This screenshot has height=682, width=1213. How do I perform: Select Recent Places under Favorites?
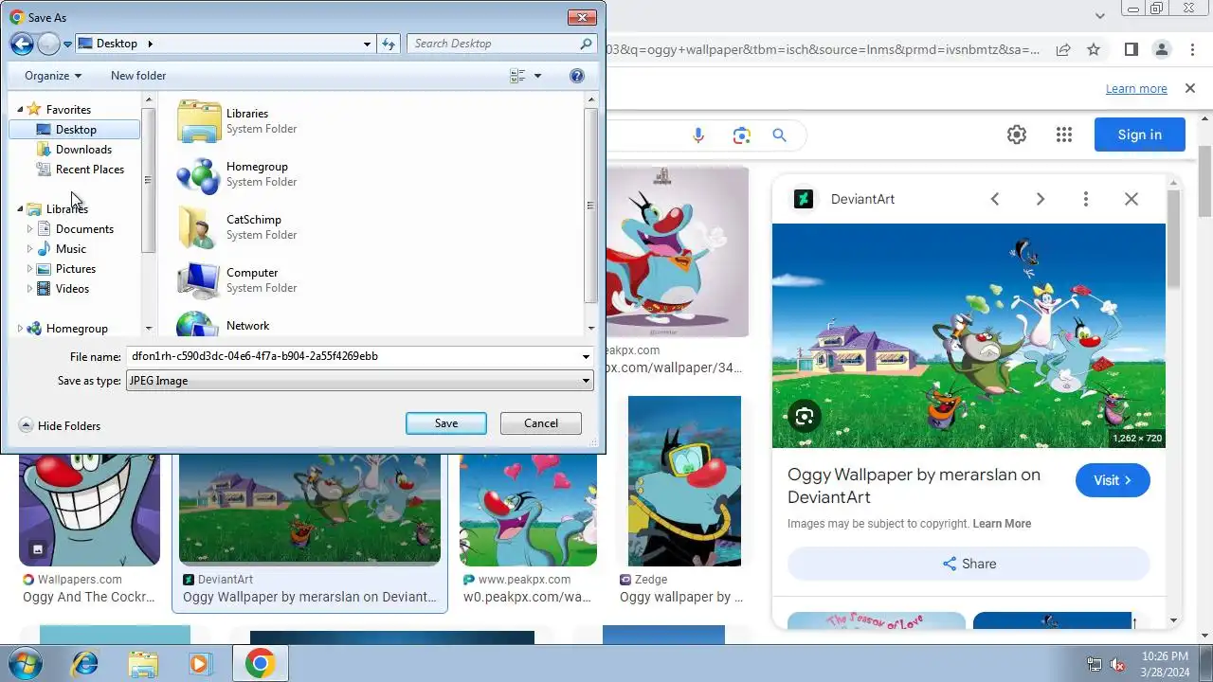click(90, 170)
